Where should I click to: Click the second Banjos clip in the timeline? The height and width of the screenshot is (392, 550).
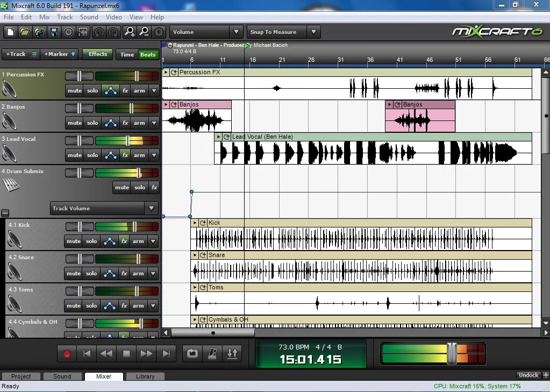tap(420, 117)
